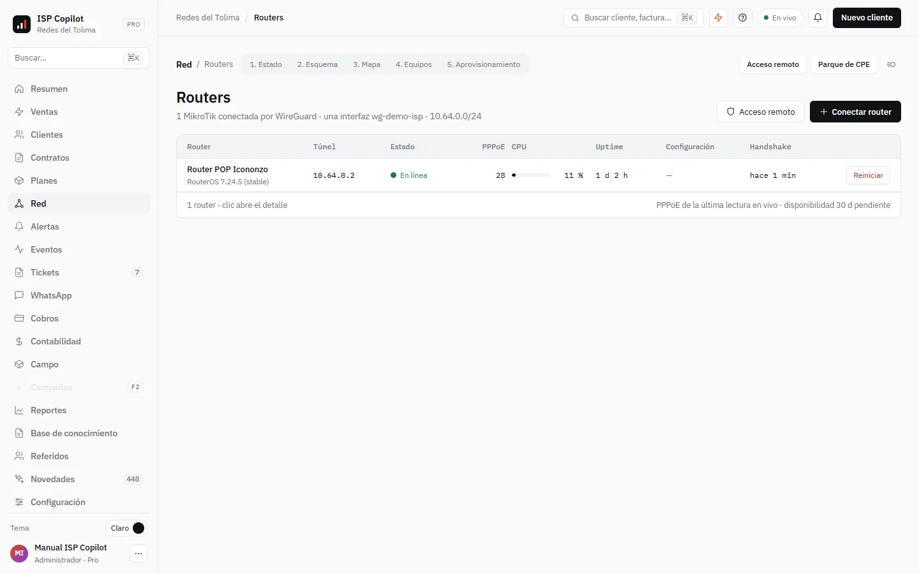
Task: Click the Configuración sliders icon in sidebar
Action: [x=19, y=502]
